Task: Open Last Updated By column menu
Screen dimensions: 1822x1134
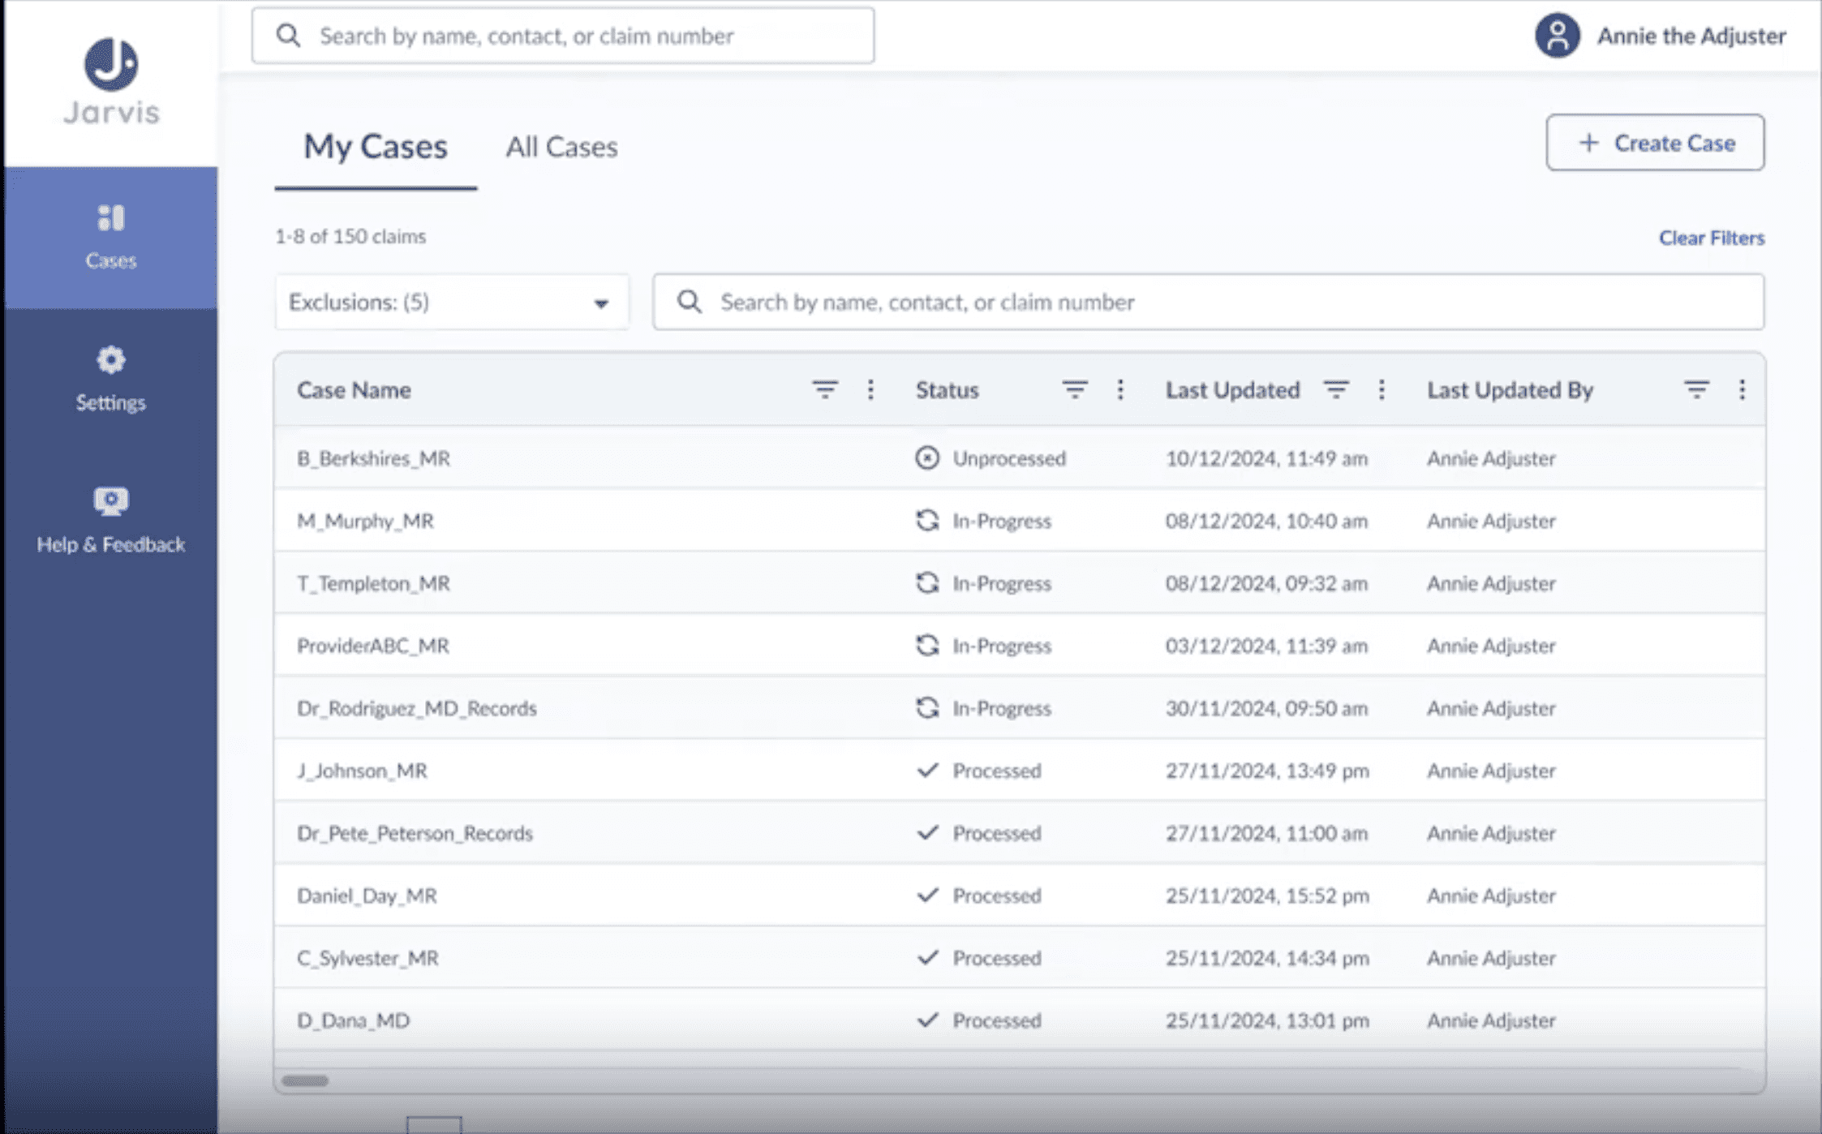Action: pyautogui.click(x=1742, y=390)
